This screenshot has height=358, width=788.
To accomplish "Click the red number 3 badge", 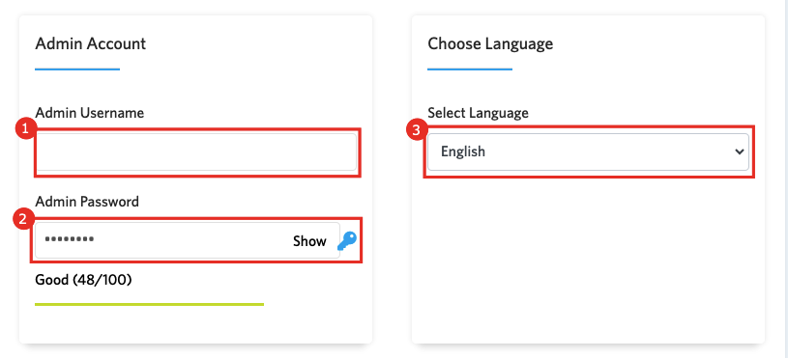I will (416, 130).
